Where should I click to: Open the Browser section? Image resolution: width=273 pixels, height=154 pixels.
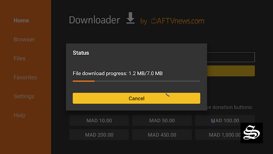(24, 39)
